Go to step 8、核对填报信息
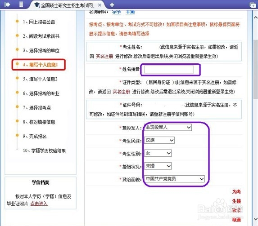 (39, 122)
